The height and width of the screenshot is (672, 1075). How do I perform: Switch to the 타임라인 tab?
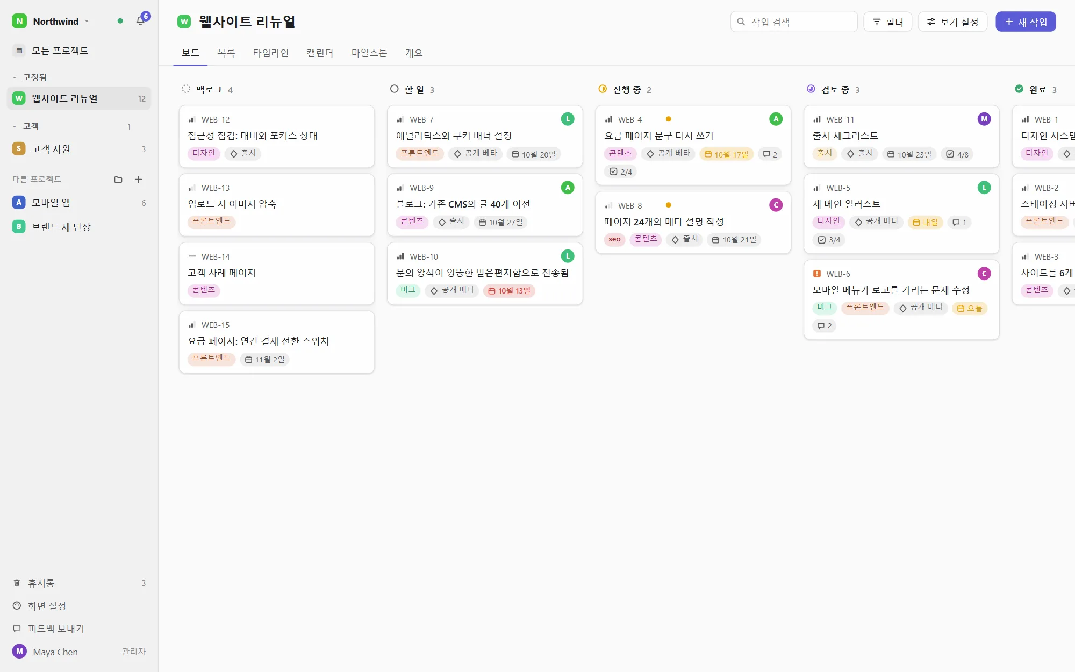[270, 53]
